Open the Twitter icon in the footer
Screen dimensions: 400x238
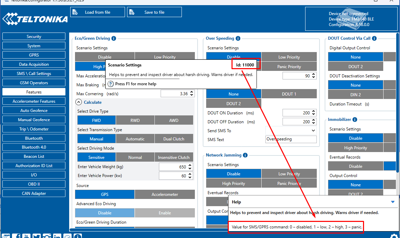point(37,236)
